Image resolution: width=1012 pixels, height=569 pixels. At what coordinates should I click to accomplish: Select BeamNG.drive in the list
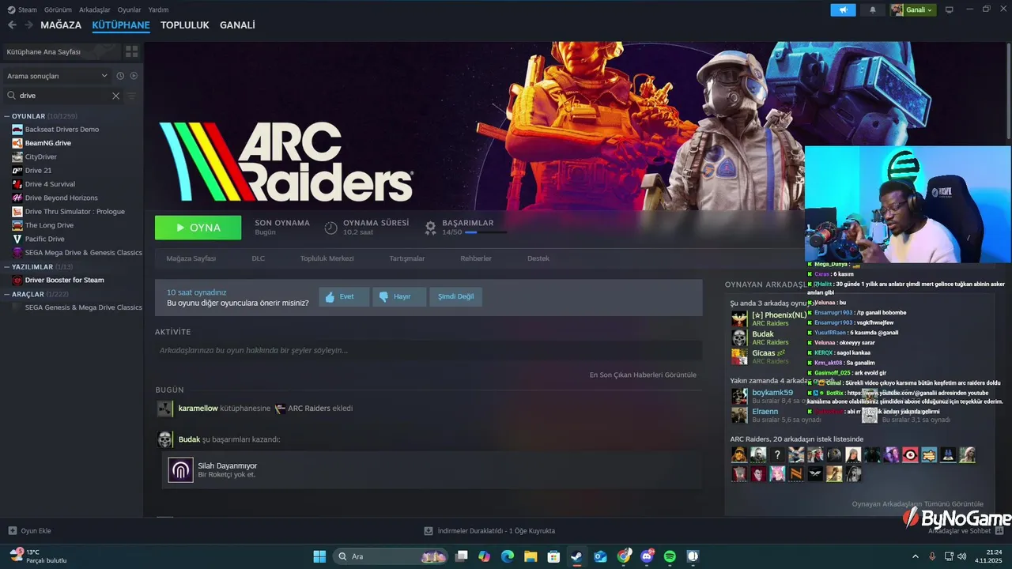pos(48,143)
